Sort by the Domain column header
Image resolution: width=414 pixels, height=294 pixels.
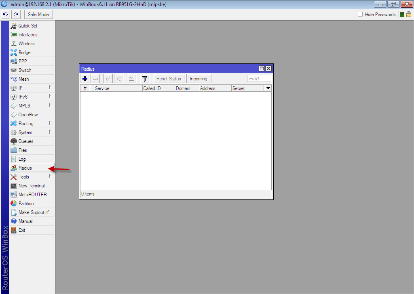187,88
